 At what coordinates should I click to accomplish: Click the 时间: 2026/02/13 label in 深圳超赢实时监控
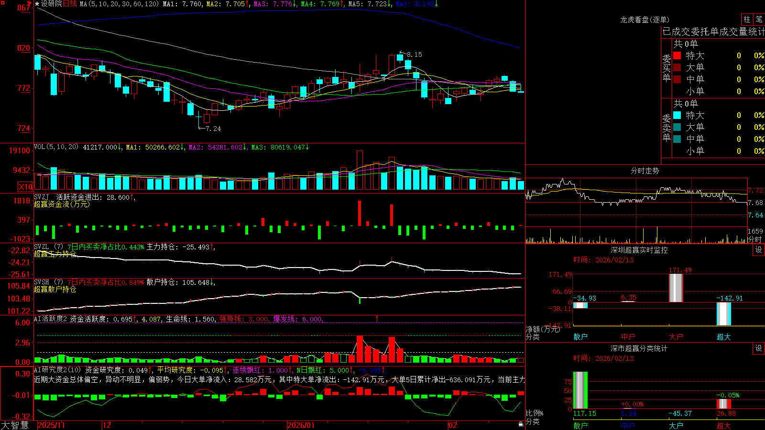click(x=603, y=260)
